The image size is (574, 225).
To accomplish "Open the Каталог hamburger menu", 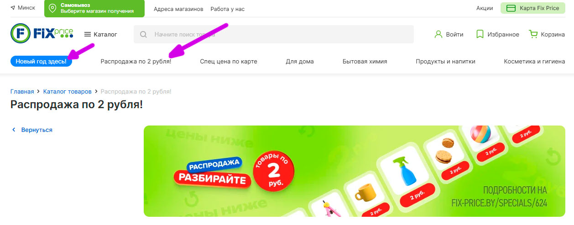I will 88,34.
